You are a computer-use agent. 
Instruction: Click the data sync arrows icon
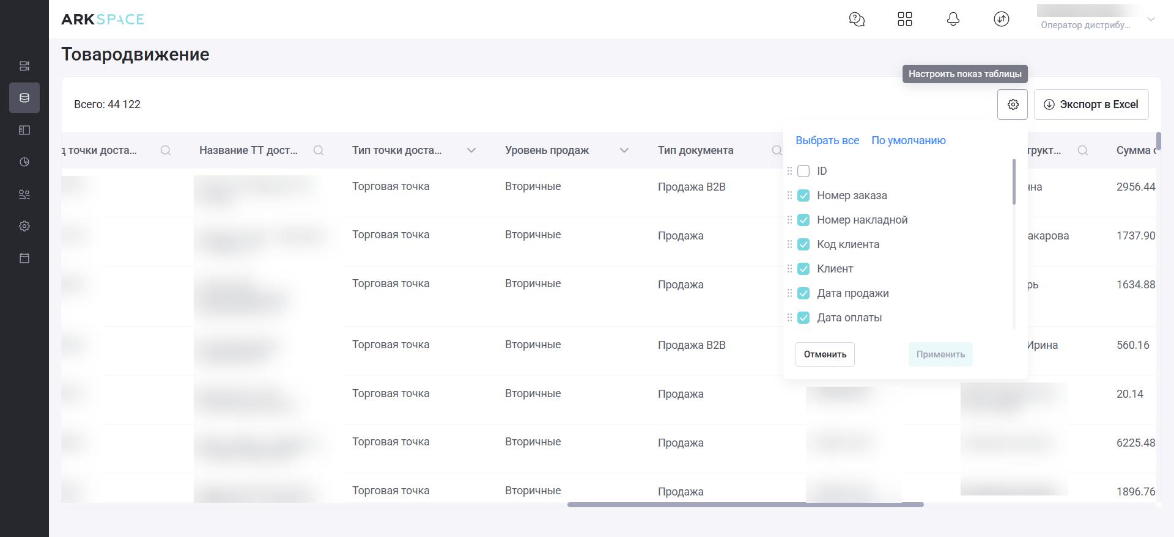[x=1001, y=20]
